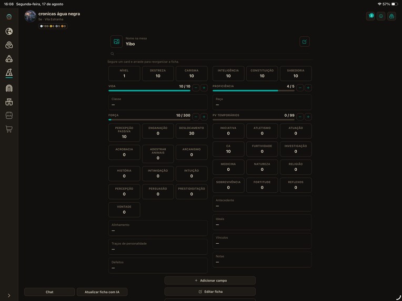The image size is (402, 301).
Task: Click the Vínculos field
Action: tap(262, 241)
